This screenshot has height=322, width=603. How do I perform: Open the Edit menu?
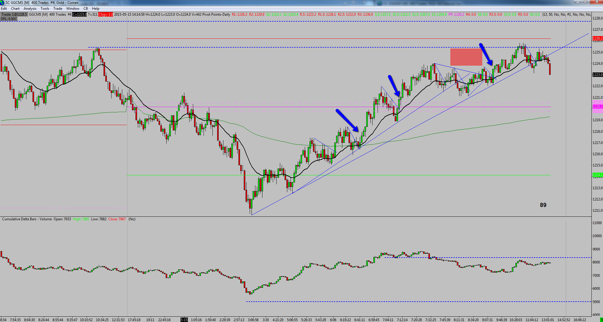[x=4, y=9]
